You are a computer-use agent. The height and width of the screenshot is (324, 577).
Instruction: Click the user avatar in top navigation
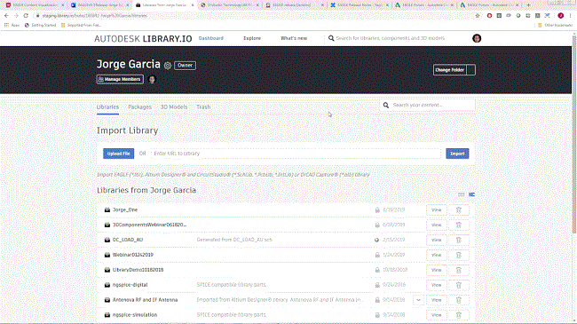[477, 38]
